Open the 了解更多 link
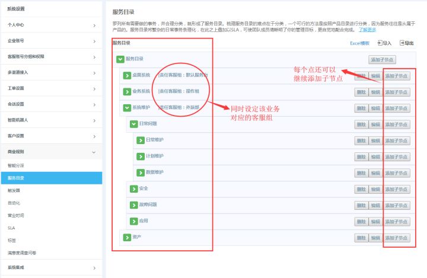 (367, 29)
